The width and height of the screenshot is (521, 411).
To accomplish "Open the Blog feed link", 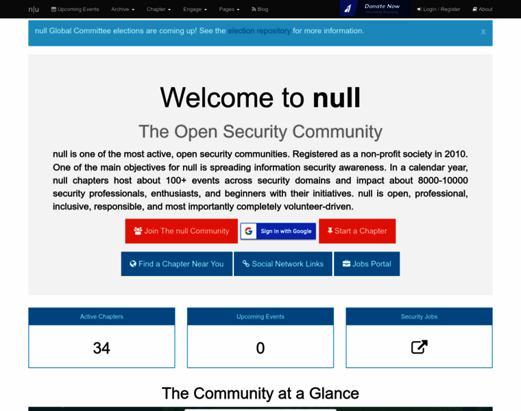I will [260, 9].
